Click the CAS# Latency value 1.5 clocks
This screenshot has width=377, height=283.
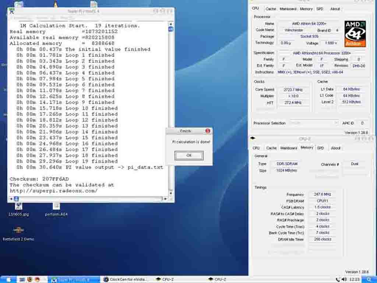pos(322,207)
